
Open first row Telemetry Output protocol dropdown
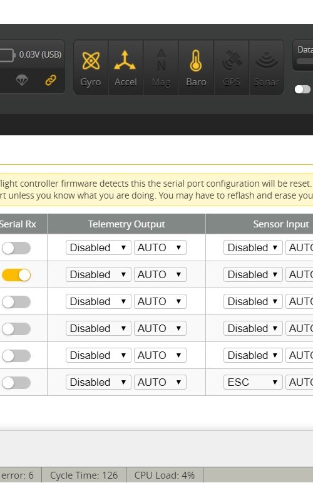click(98, 247)
